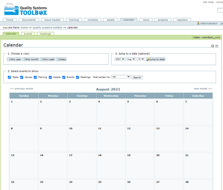The width and height of the screenshot is (223, 190).
Task: Click the 'August 2021' month title
Action: 108,89
